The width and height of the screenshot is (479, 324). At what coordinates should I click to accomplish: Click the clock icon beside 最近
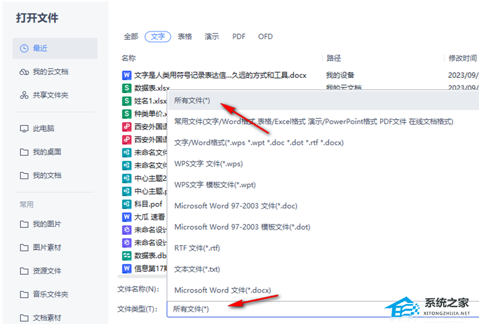24,48
